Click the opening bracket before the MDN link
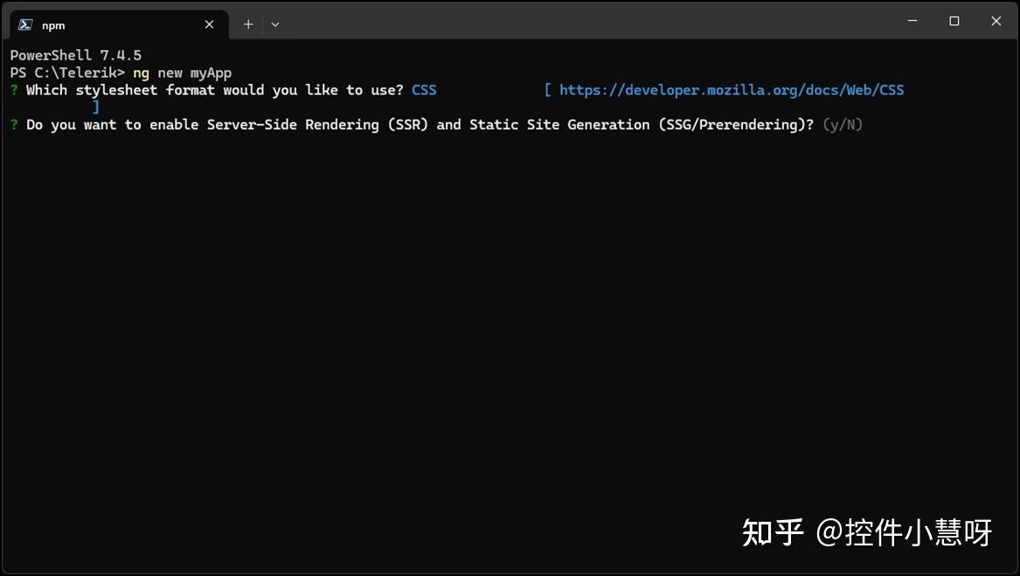This screenshot has width=1020, height=576. pyautogui.click(x=546, y=89)
